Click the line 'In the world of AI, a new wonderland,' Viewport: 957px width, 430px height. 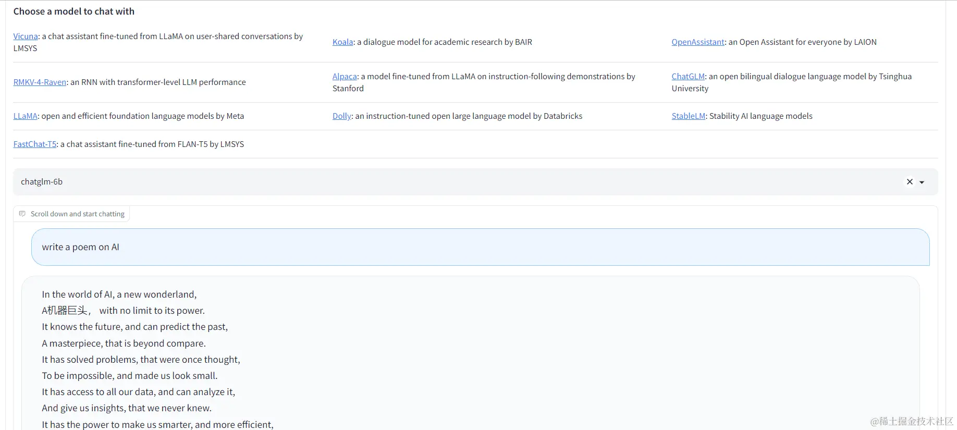(x=119, y=294)
